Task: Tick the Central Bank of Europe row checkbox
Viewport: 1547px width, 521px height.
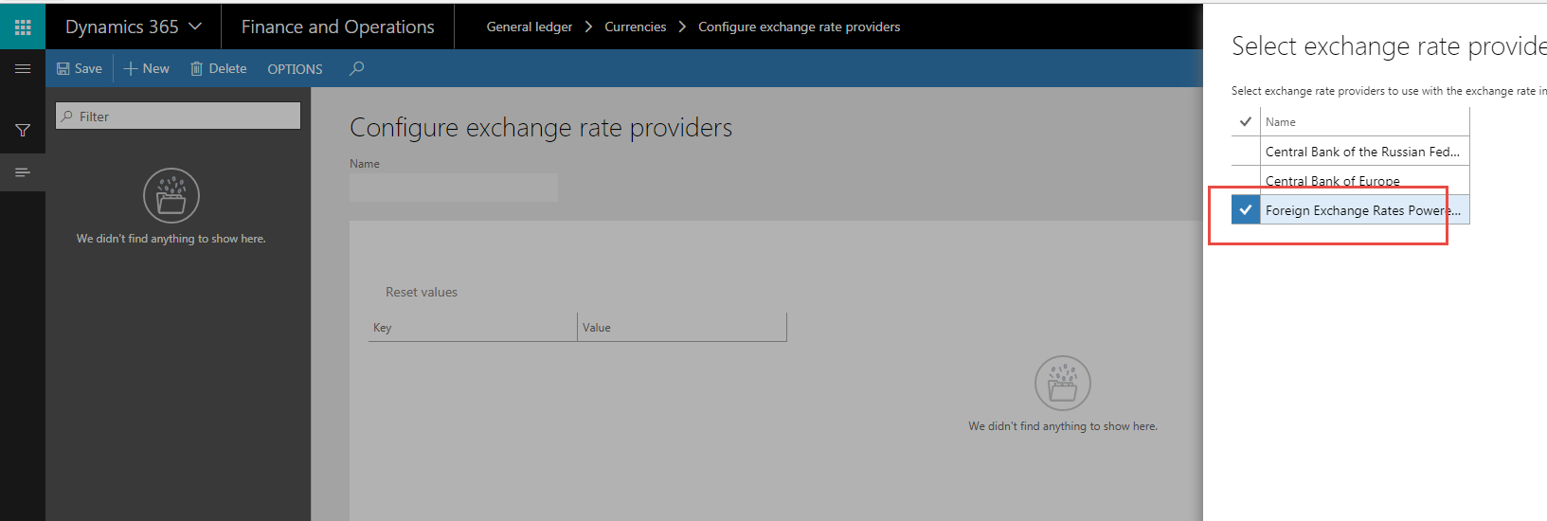Action: [x=1245, y=181]
